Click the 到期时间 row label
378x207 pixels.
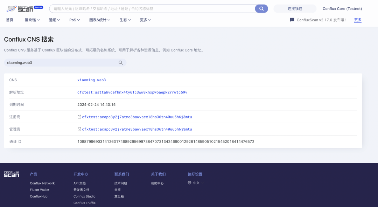pos(16,104)
